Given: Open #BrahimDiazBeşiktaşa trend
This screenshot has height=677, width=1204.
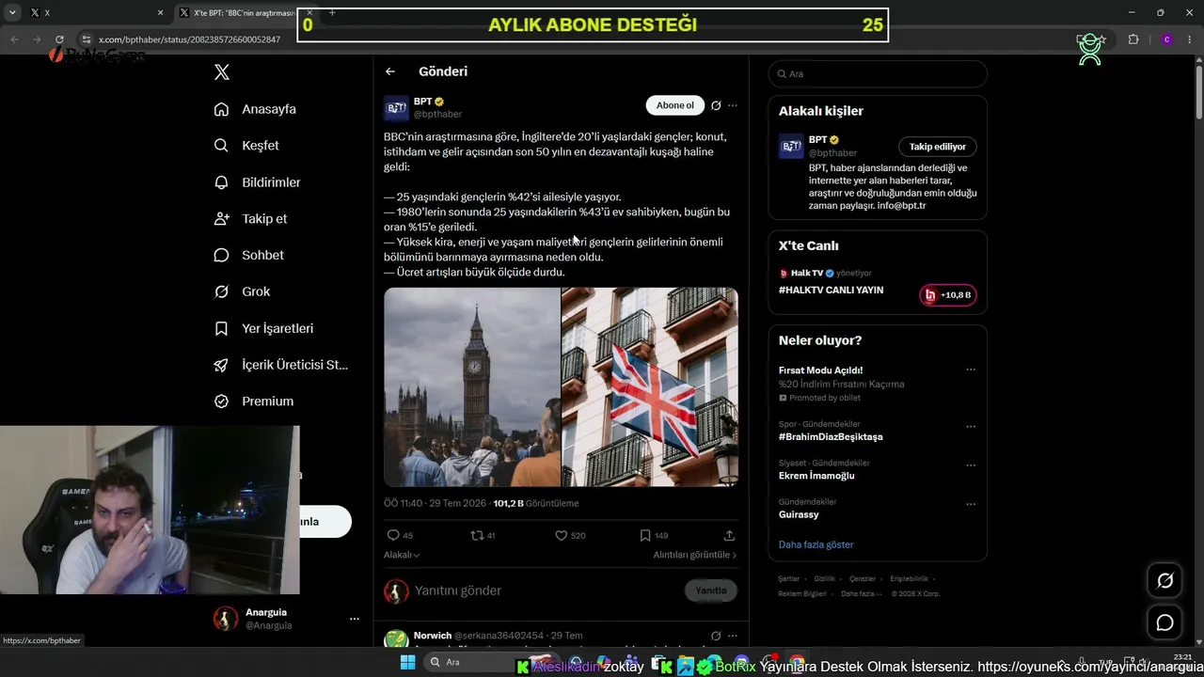Looking at the screenshot, I should click(831, 437).
